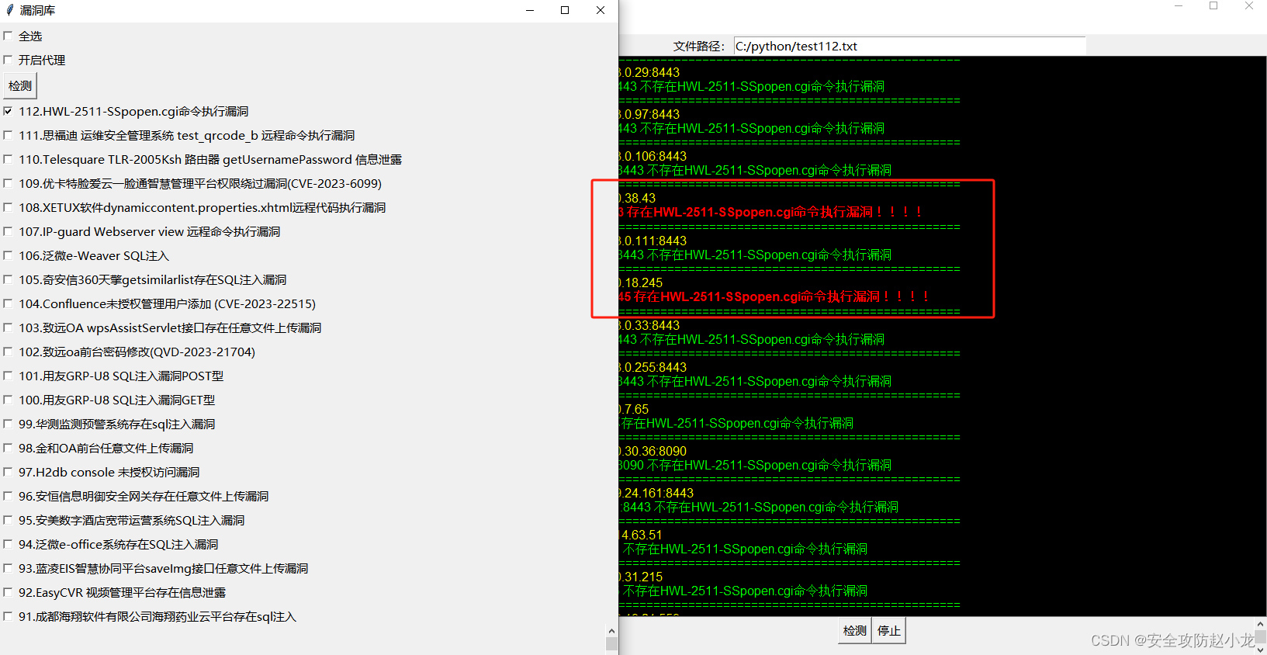Click the 0.97:8443 address line in console
1267x655 pixels.
coord(649,114)
